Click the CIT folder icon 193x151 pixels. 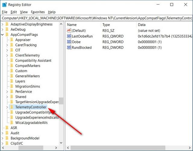point(12,50)
